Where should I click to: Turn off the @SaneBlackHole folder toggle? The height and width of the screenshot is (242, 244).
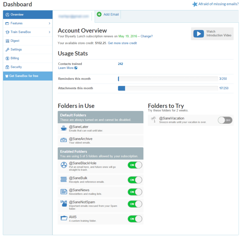pos(135,165)
